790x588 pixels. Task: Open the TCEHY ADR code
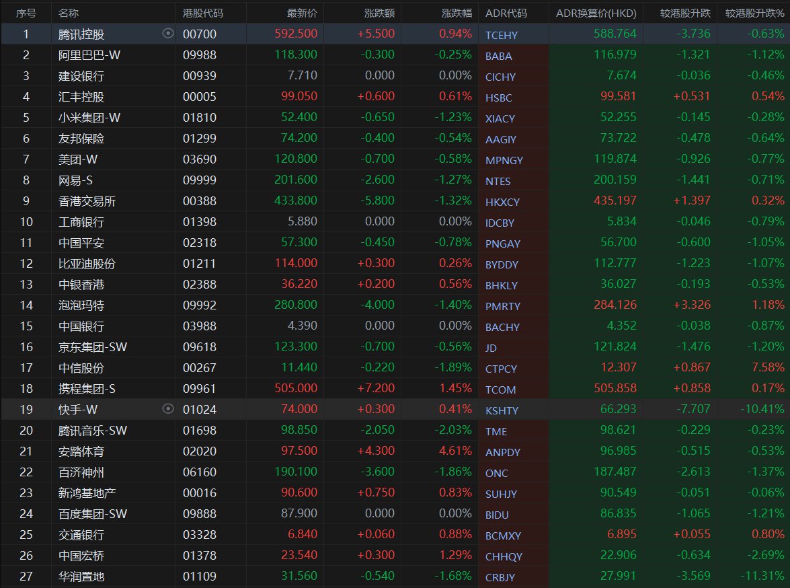coord(502,35)
